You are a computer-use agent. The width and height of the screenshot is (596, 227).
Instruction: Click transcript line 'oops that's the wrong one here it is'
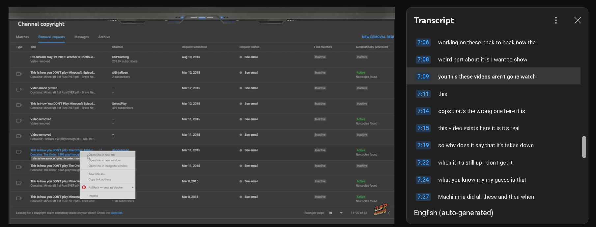pos(481,111)
